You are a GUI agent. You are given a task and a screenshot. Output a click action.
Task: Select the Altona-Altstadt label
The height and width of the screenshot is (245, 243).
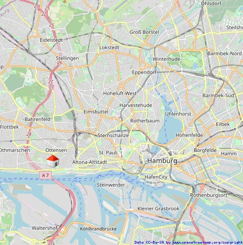pyautogui.click(x=90, y=162)
